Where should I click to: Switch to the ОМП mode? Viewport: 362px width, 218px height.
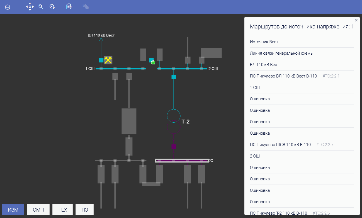tap(38, 210)
